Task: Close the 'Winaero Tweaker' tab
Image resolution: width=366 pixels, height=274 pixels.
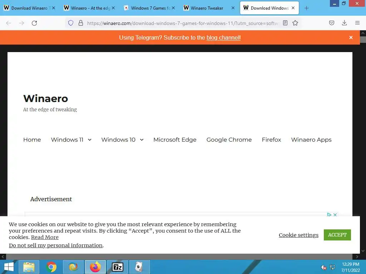Action: [233, 8]
